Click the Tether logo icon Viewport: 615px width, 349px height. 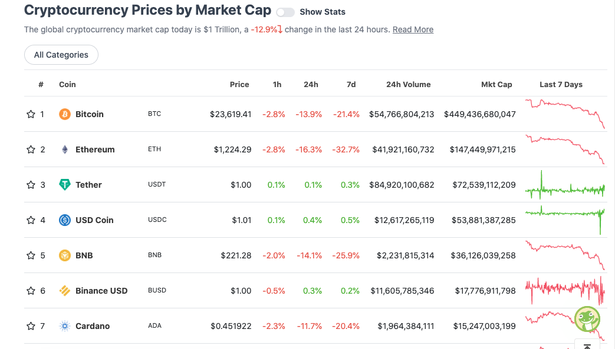tap(65, 184)
